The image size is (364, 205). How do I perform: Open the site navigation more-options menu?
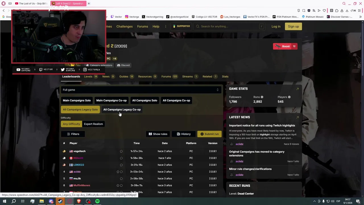tap(166, 26)
